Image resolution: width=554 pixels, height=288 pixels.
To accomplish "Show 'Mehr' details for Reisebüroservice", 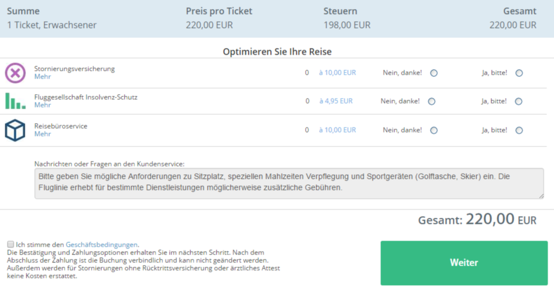I will tap(42, 134).
